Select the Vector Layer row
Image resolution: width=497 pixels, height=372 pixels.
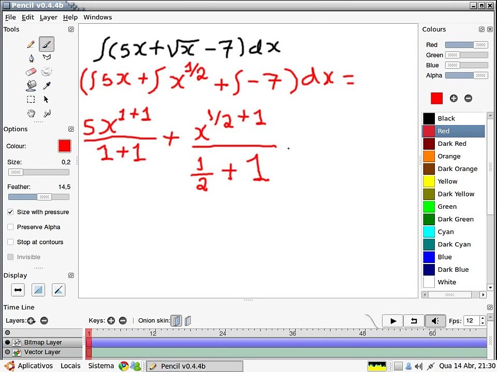[42, 352]
